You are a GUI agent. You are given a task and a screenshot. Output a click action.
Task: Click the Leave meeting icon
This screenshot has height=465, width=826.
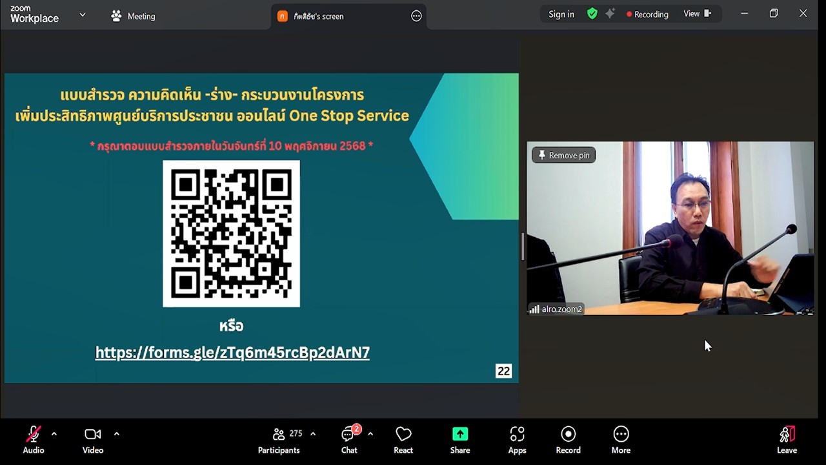[x=787, y=434]
